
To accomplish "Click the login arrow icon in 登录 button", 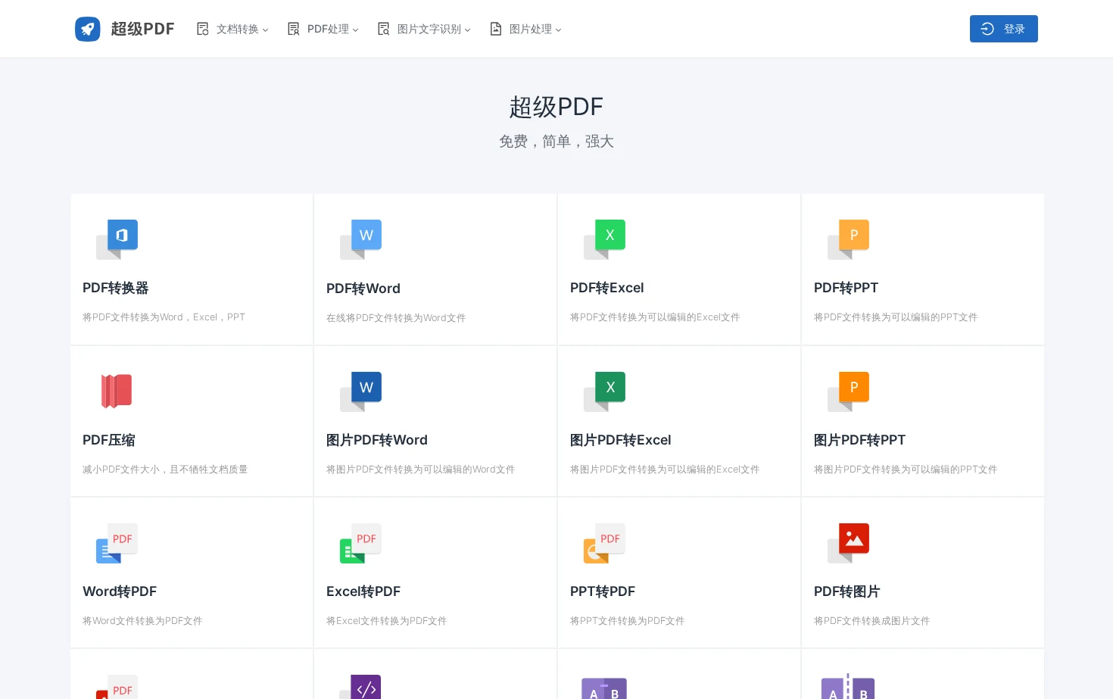I will point(987,29).
